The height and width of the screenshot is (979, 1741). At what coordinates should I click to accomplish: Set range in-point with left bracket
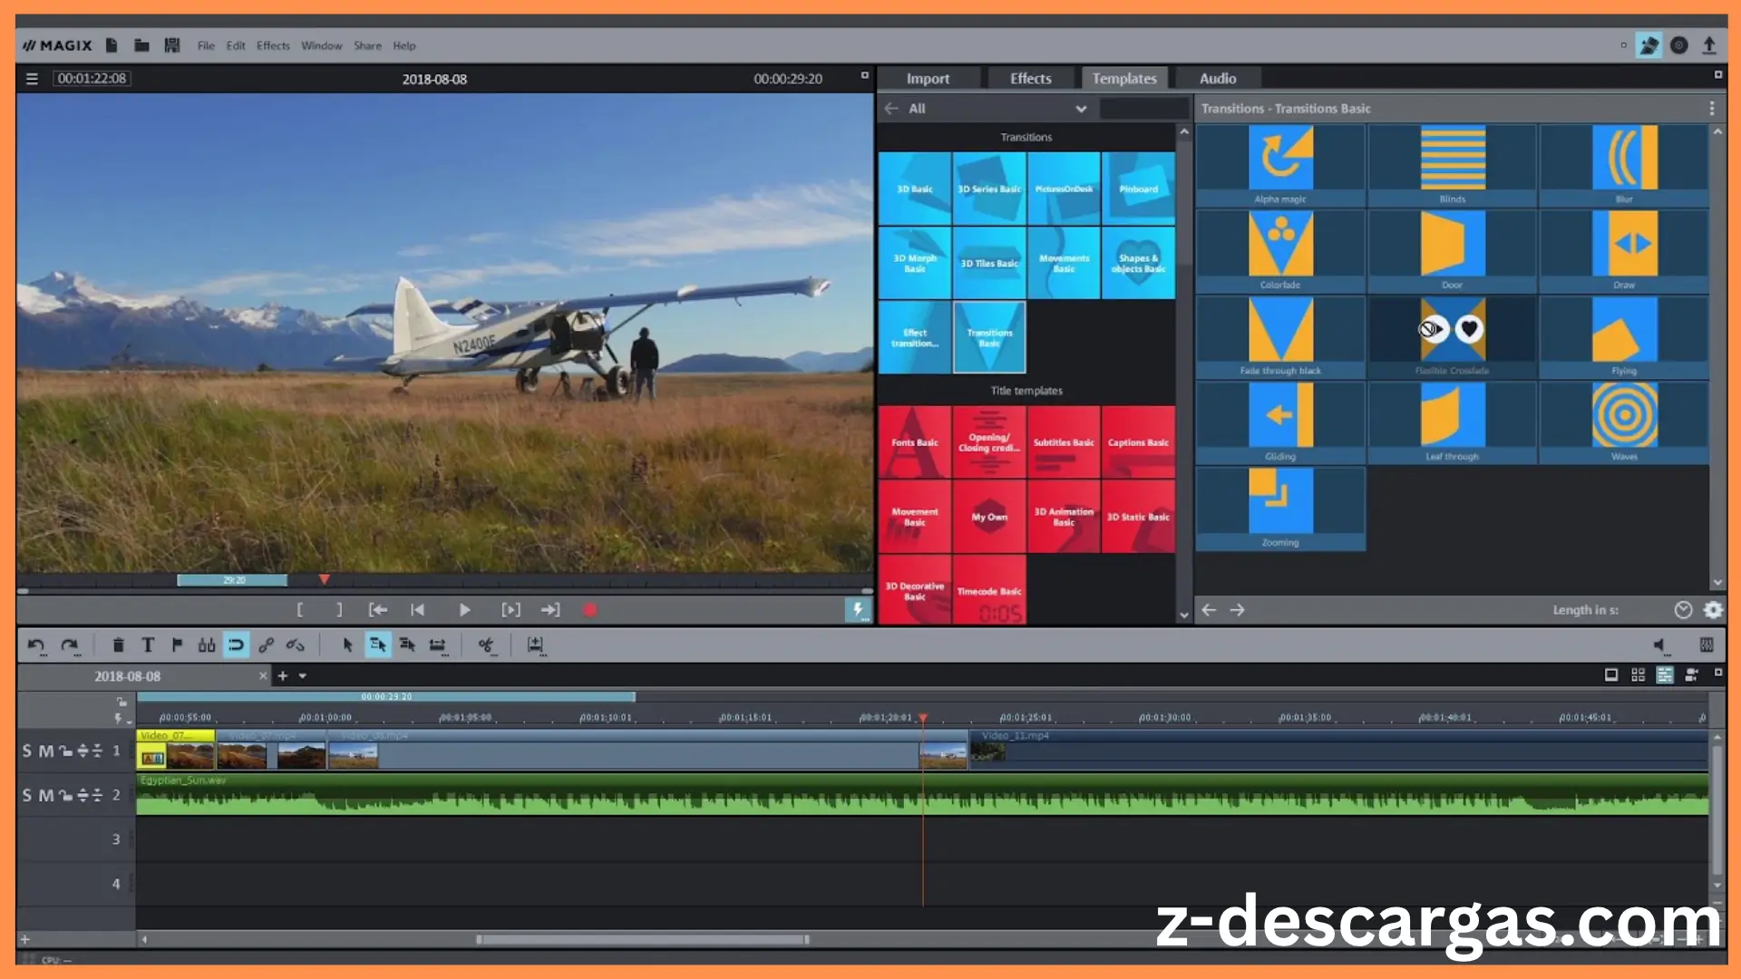click(300, 610)
